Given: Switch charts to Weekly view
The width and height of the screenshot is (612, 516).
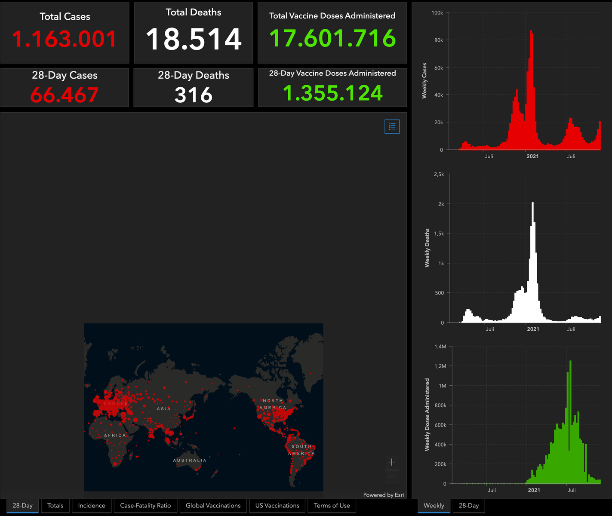Looking at the screenshot, I should (x=434, y=506).
